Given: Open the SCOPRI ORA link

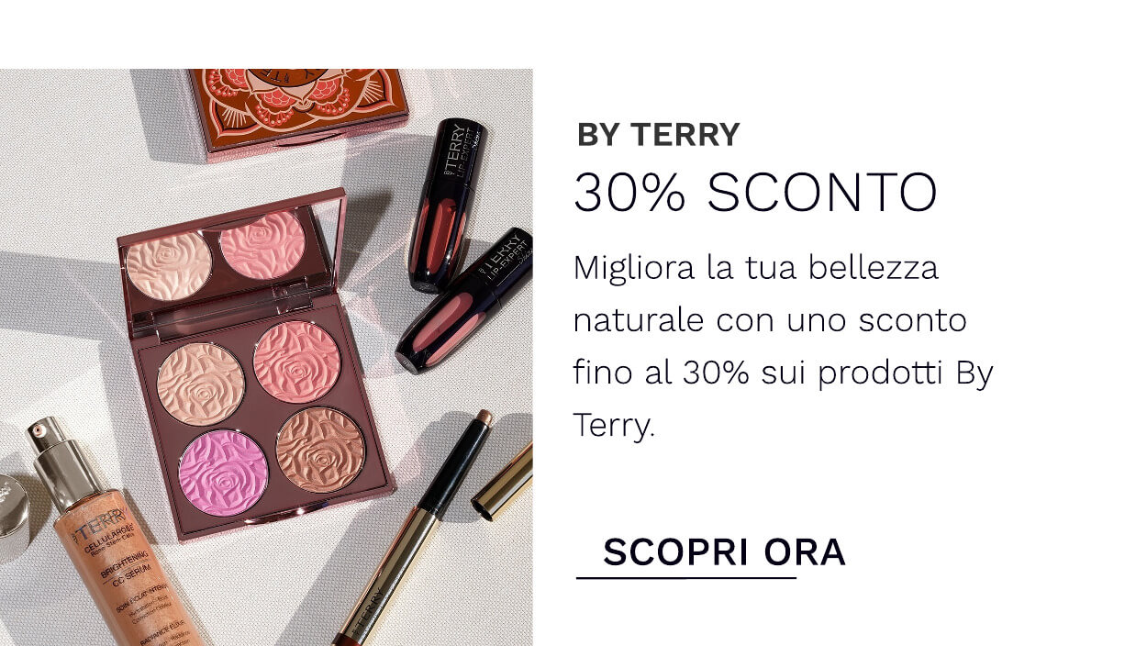Looking at the screenshot, I should pyautogui.click(x=724, y=552).
